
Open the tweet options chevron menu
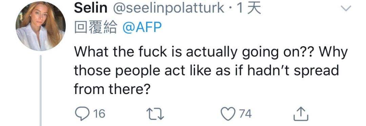pos(346,8)
